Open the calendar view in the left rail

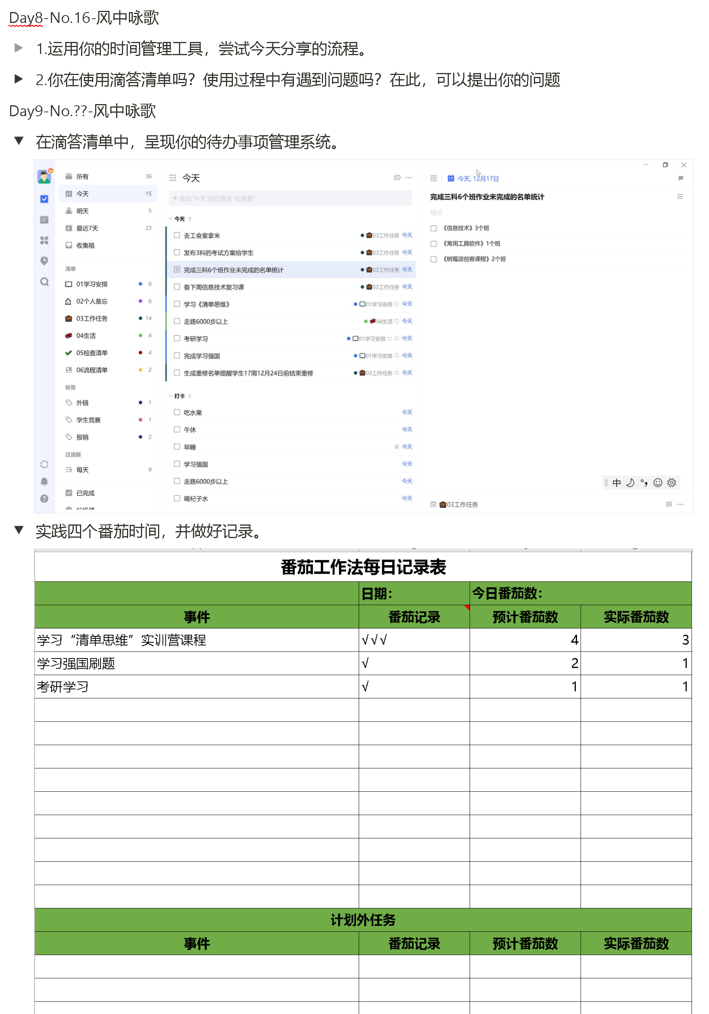[x=44, y=220]
